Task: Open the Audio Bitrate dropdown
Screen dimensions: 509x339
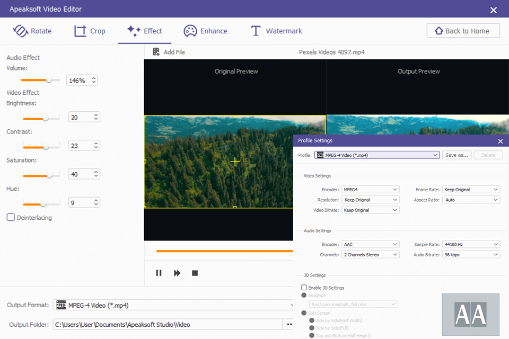Action: point(471,255)
